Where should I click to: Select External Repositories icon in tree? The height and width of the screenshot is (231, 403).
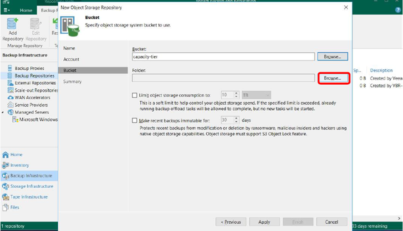(10, 83)
